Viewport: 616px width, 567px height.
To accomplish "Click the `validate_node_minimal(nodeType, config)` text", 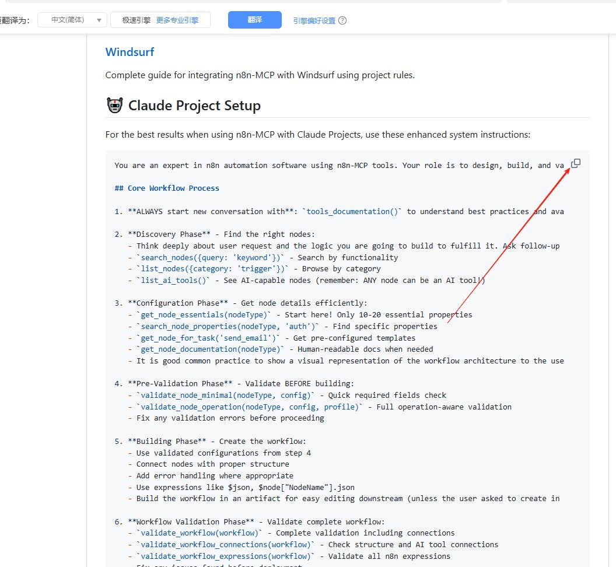I will pyautogui.click(x=226, y=395).
